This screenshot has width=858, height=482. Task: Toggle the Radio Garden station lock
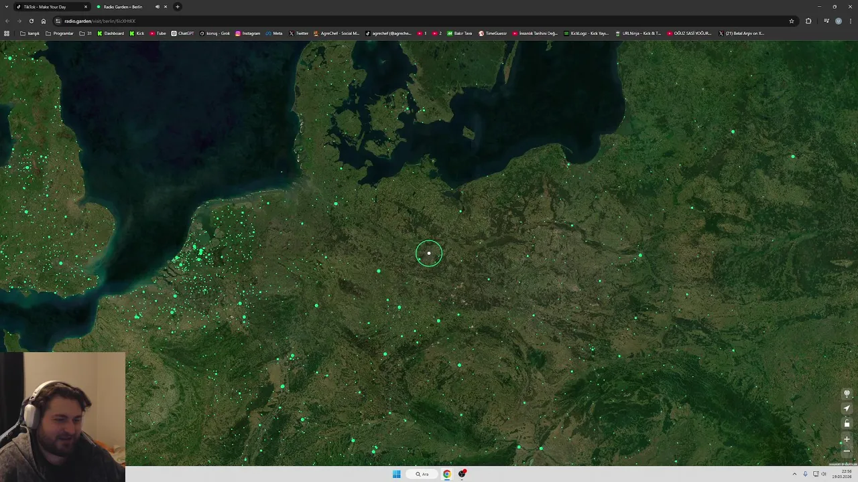point(847,424)
